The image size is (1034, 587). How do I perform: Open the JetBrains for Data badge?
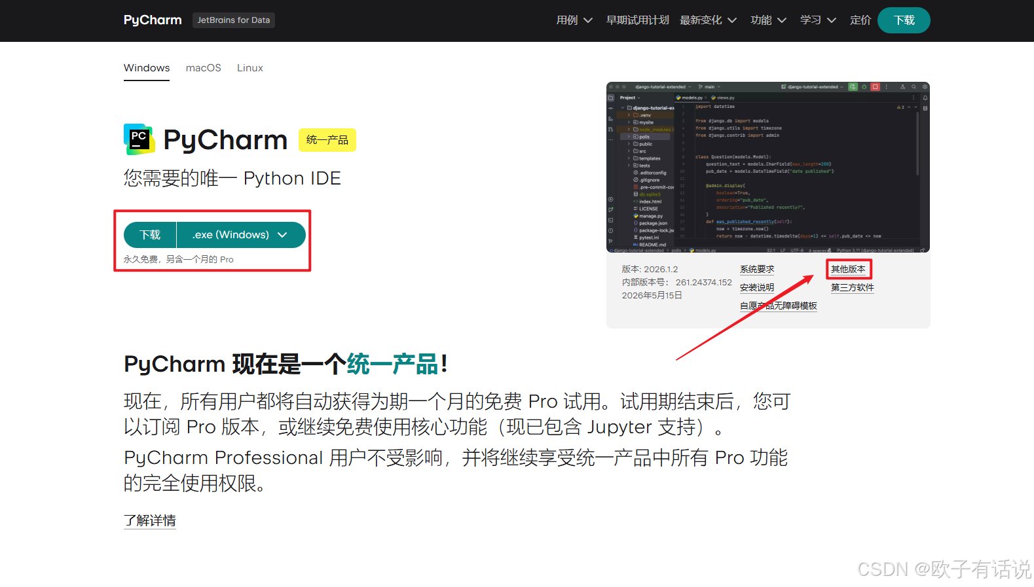click(234, 20)
